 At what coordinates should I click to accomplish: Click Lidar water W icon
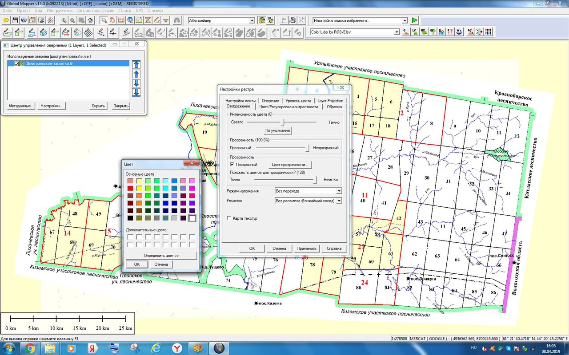[x=459, y=32]
